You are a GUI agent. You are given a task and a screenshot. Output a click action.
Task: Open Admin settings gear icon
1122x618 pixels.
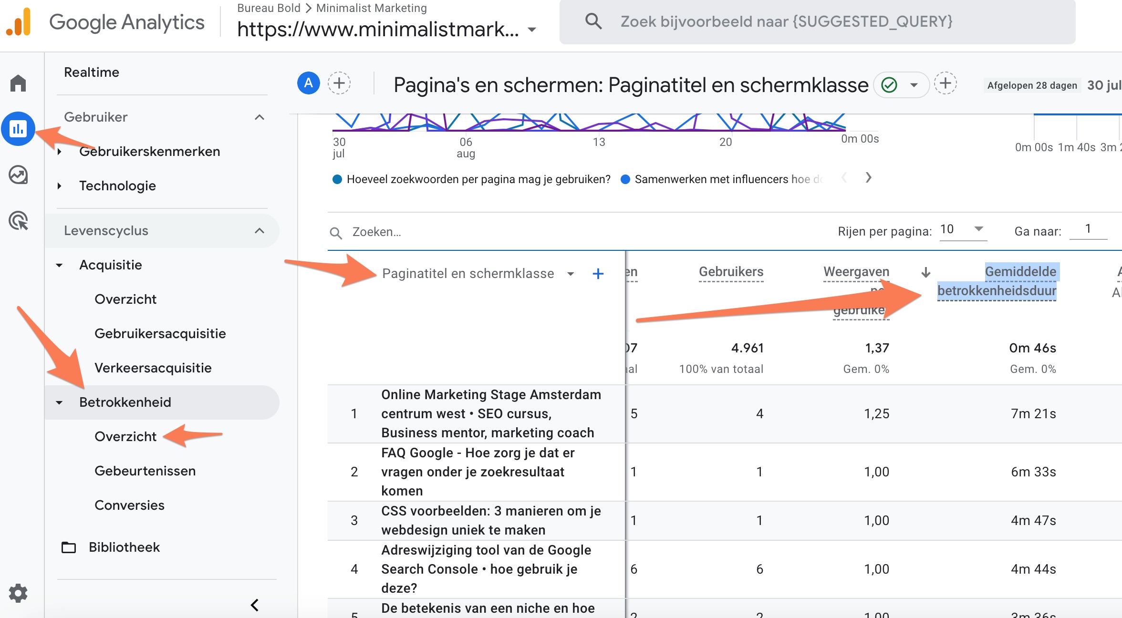(x=18, y=593)
